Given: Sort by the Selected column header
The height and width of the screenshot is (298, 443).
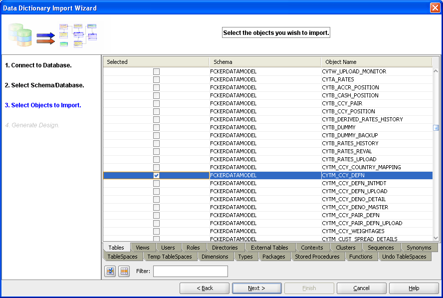Looking at the screenshot, I should click(156, 62).
